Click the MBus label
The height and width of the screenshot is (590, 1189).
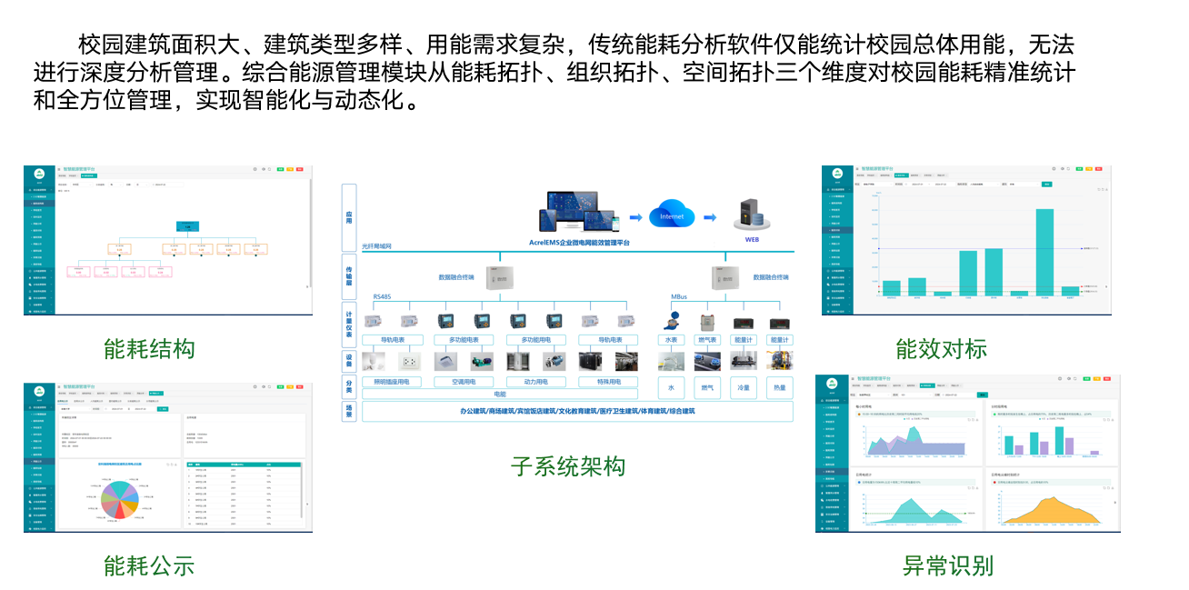point(680,297)
